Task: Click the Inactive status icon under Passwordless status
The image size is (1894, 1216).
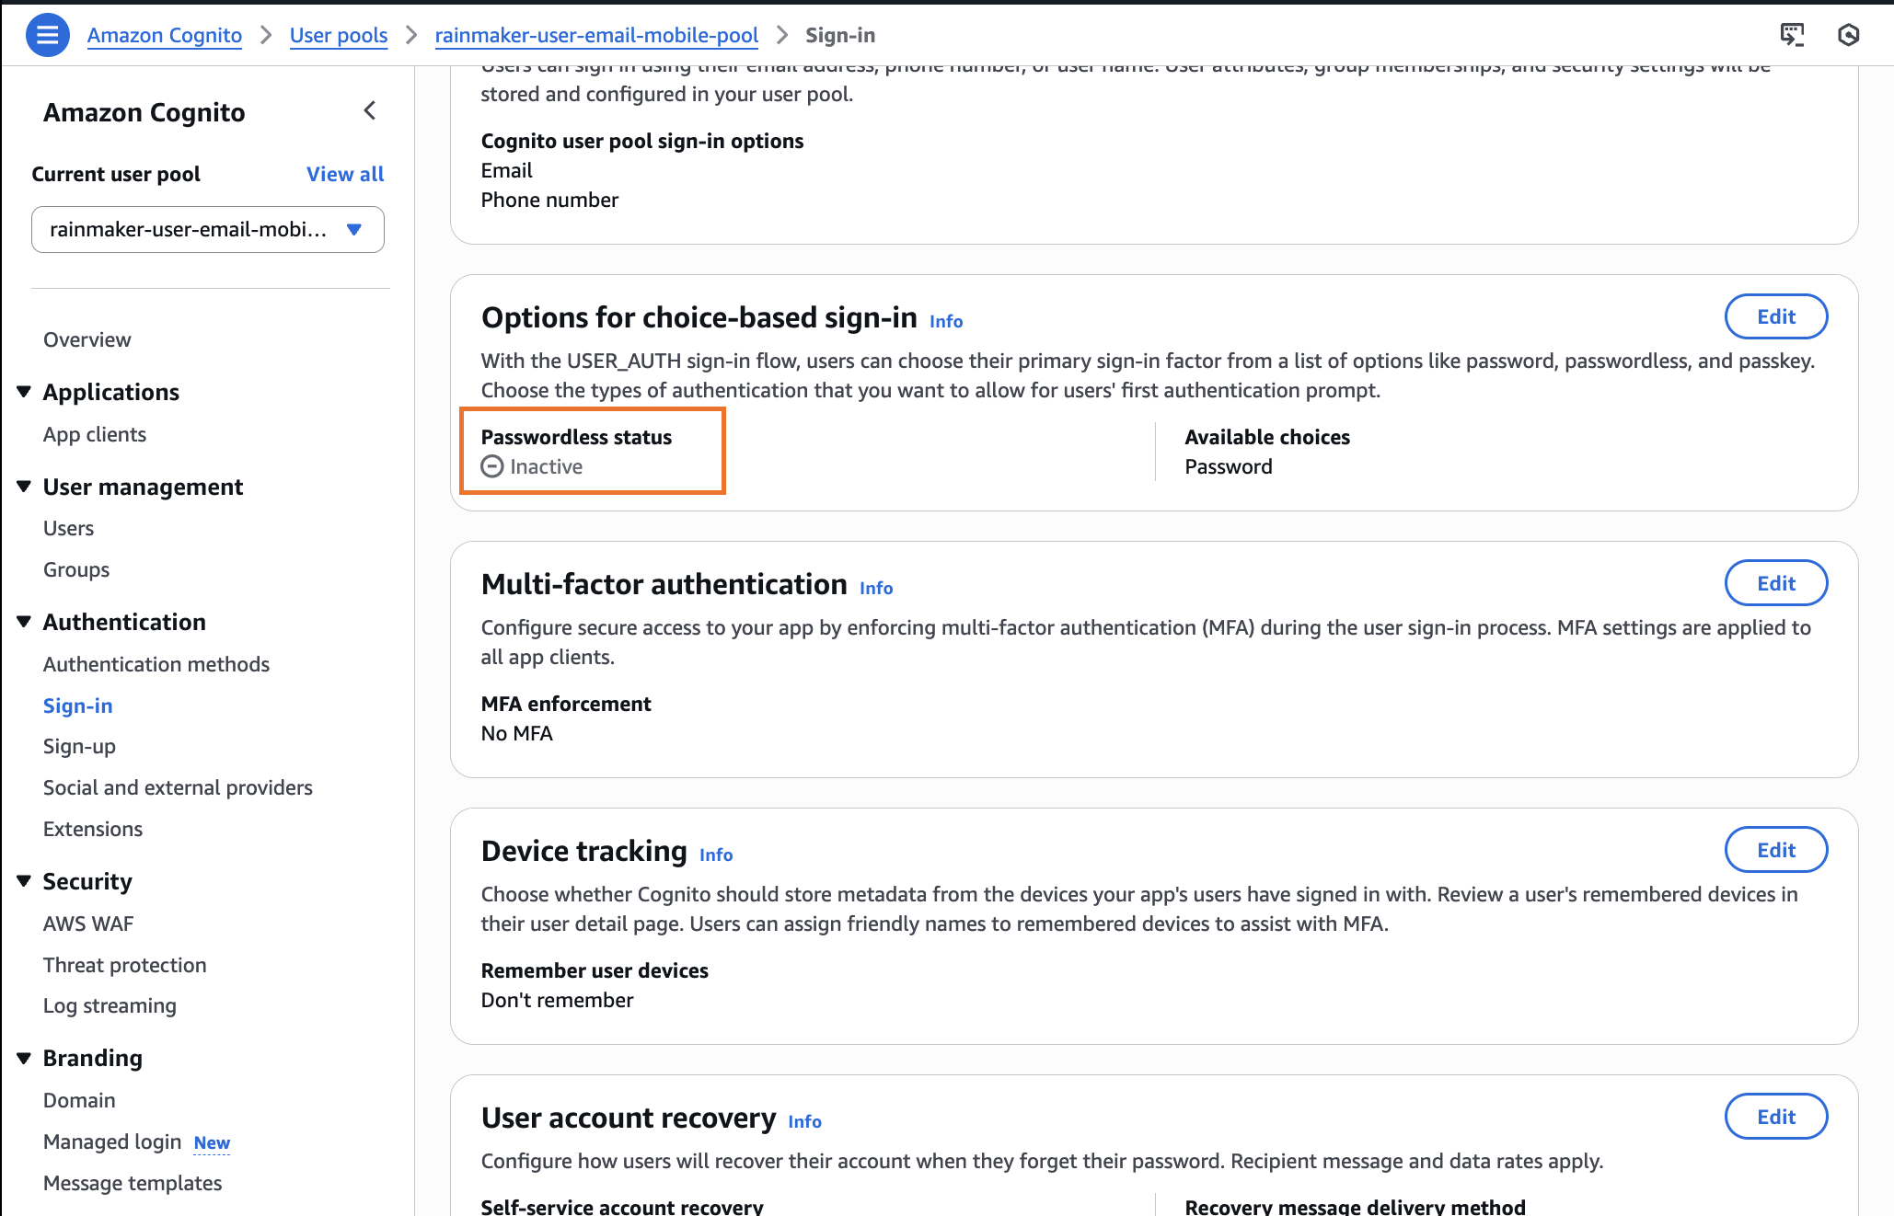Action: [491, 466]
